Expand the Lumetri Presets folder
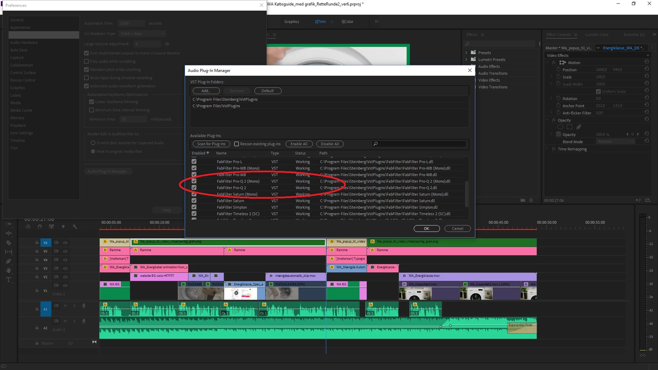Image resolution: width=658 pixels, height=370 pixels. 466,60
